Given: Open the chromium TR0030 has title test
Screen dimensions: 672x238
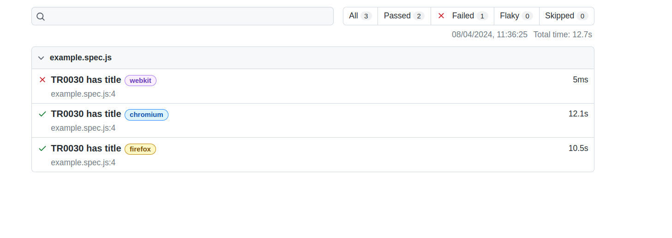Looking at the screenshot, I should 86,114.
